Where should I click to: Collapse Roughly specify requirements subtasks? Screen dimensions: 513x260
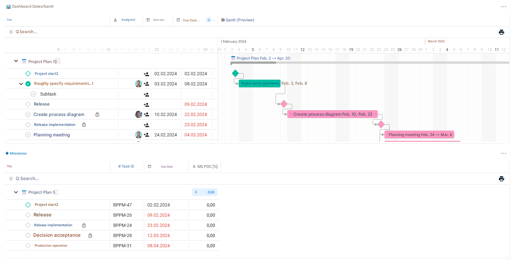pos(21,84)
